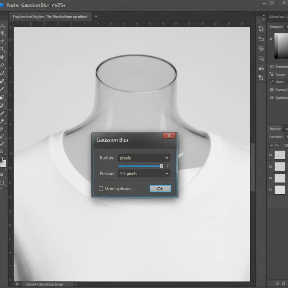Select the checkmark-shaped tool in left toolbar
The width and height of the screenshot is (288, 288).
(x=2, y=81)
